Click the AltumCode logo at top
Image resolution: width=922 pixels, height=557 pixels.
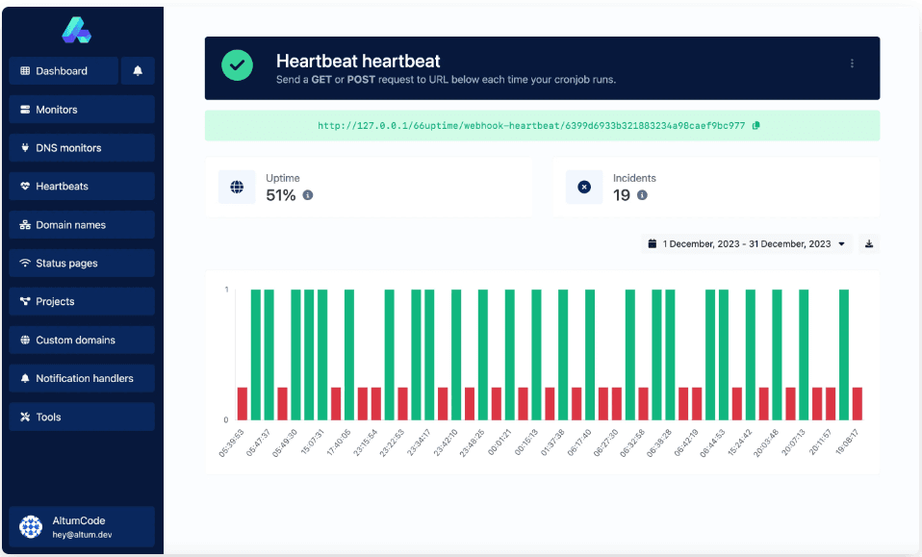pos(76,31)
